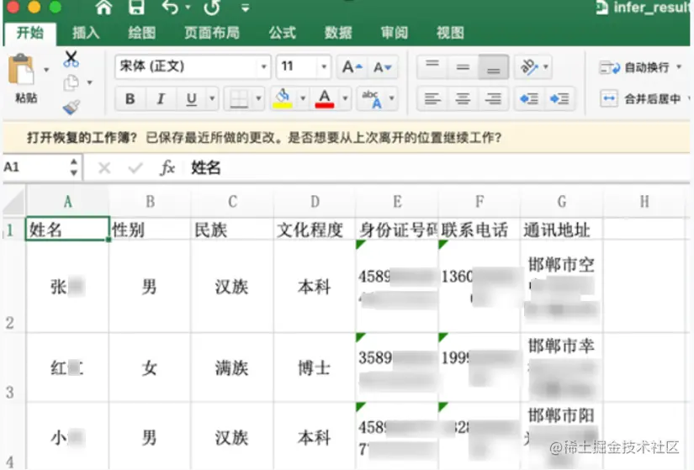
Task: Align text to bottom of cell
Action: [494, 66]
